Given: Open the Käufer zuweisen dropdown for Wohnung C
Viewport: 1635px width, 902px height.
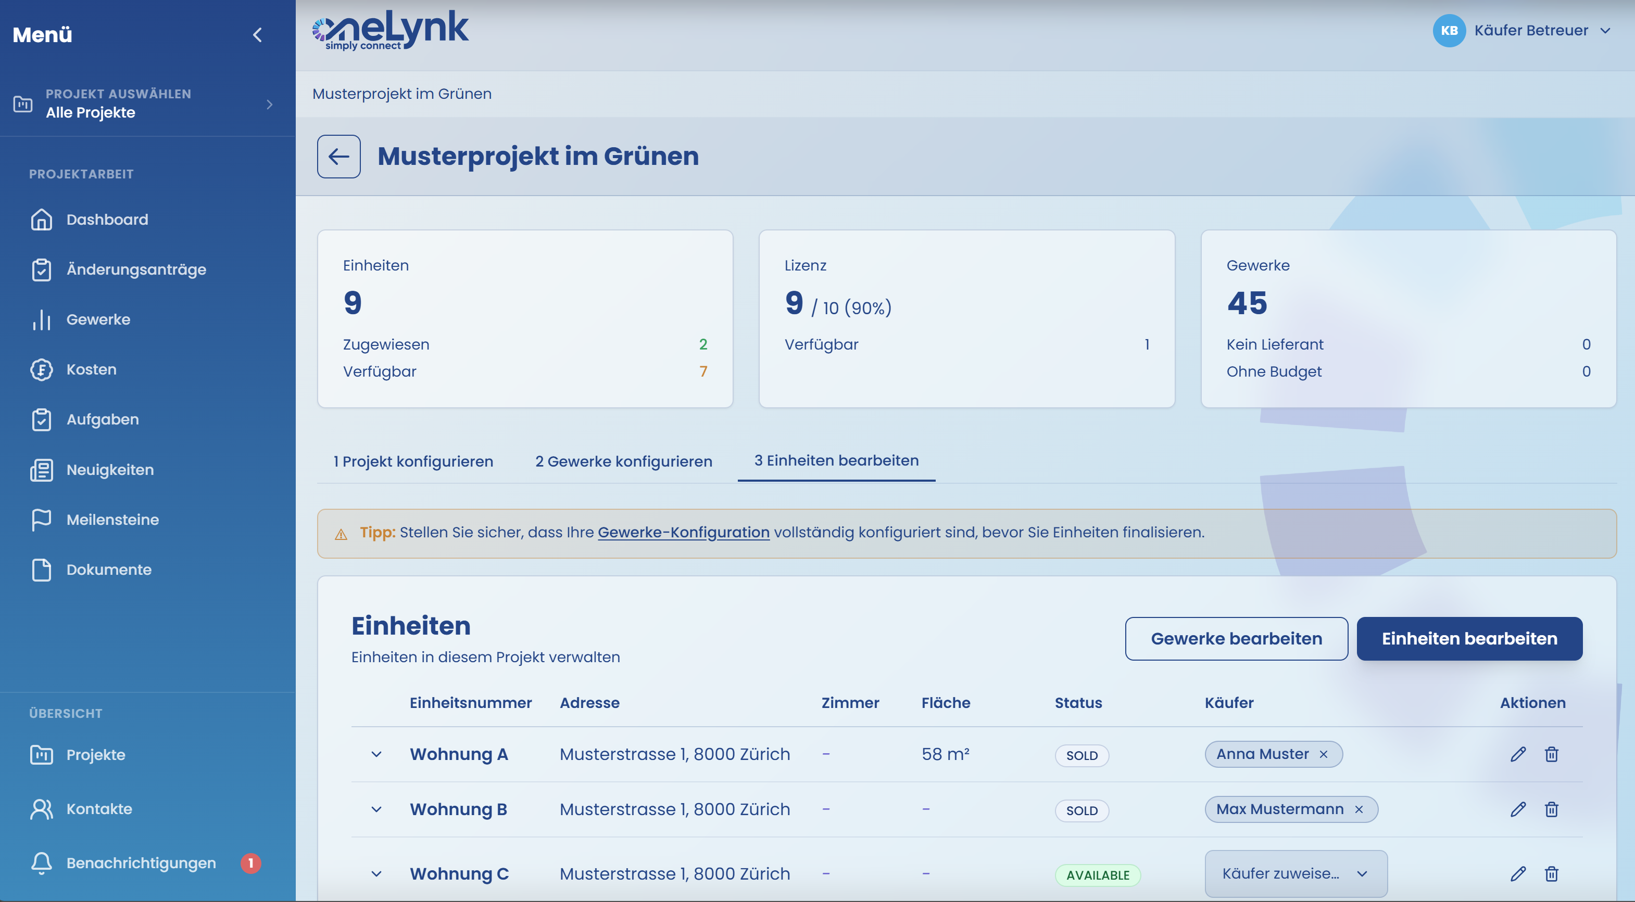Looking at the screenshot, I should 1296,873.
